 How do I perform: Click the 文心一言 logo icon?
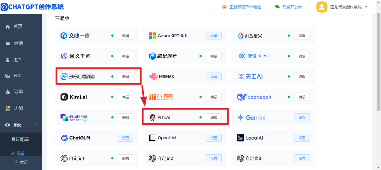[64, 36]
